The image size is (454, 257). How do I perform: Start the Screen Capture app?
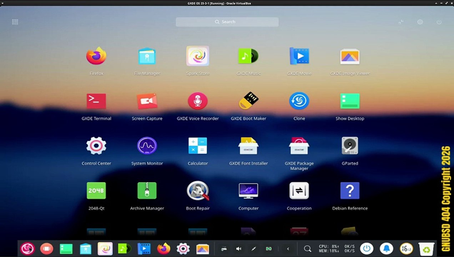tap(147, 101)
